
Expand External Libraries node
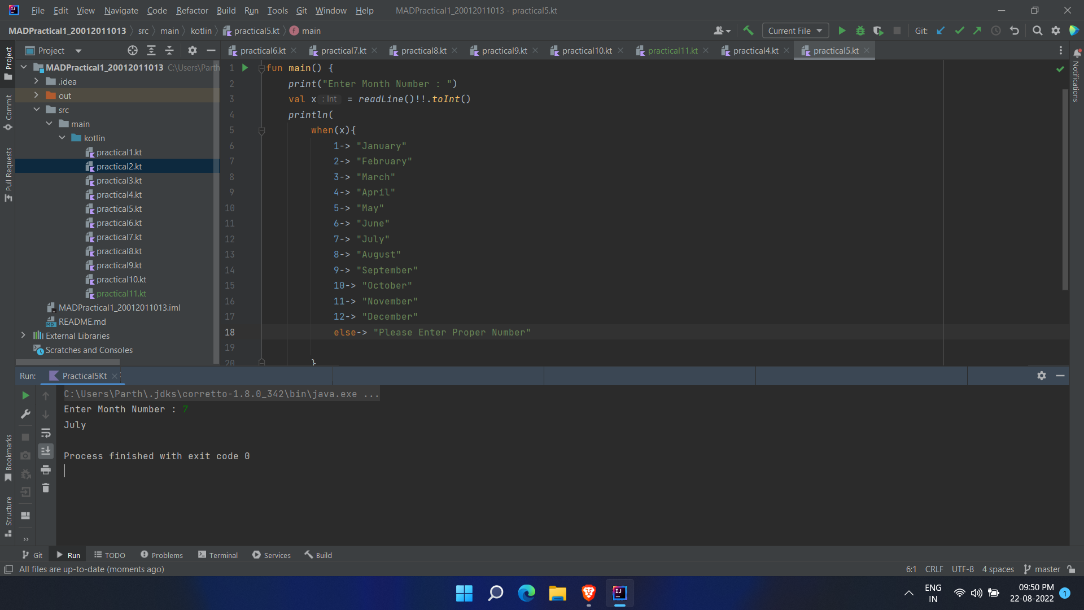point(23,335)
